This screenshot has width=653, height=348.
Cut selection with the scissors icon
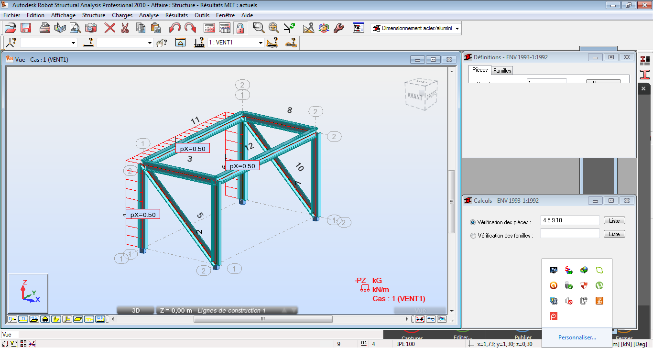point(125,28)
